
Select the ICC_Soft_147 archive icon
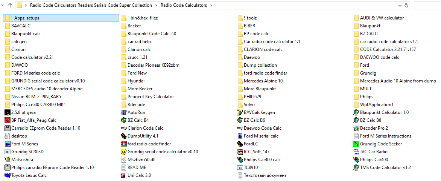(x=240, y=151)
